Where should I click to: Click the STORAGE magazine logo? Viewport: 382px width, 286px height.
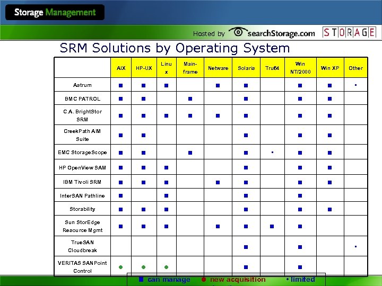pyautogui.click(x=349, y=32)
